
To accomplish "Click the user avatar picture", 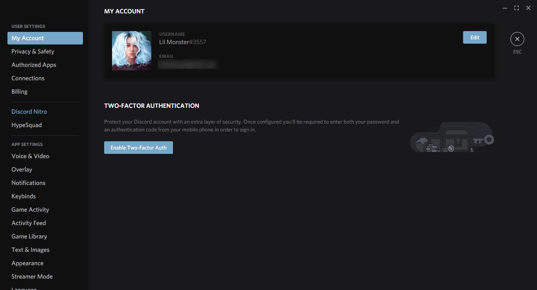I will point(132,51).
